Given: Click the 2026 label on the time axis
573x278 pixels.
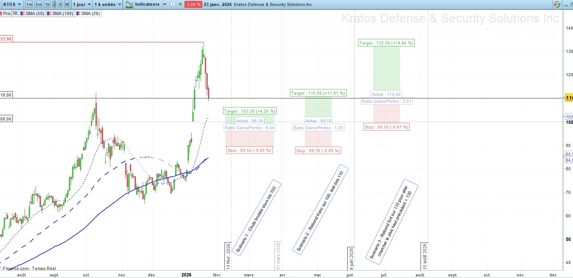Looking at the screenshot, I should (186, 275).
